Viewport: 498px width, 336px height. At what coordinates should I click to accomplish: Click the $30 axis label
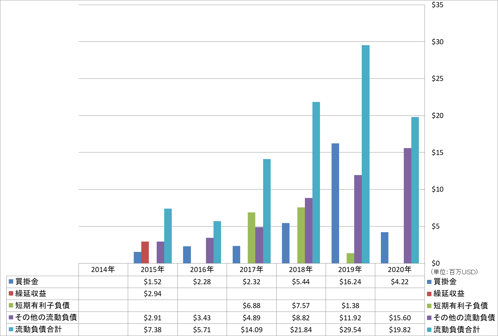point(437,42)
